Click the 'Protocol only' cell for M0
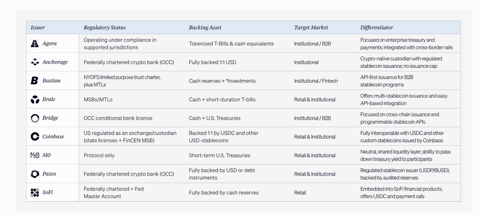 click(99, 156)
